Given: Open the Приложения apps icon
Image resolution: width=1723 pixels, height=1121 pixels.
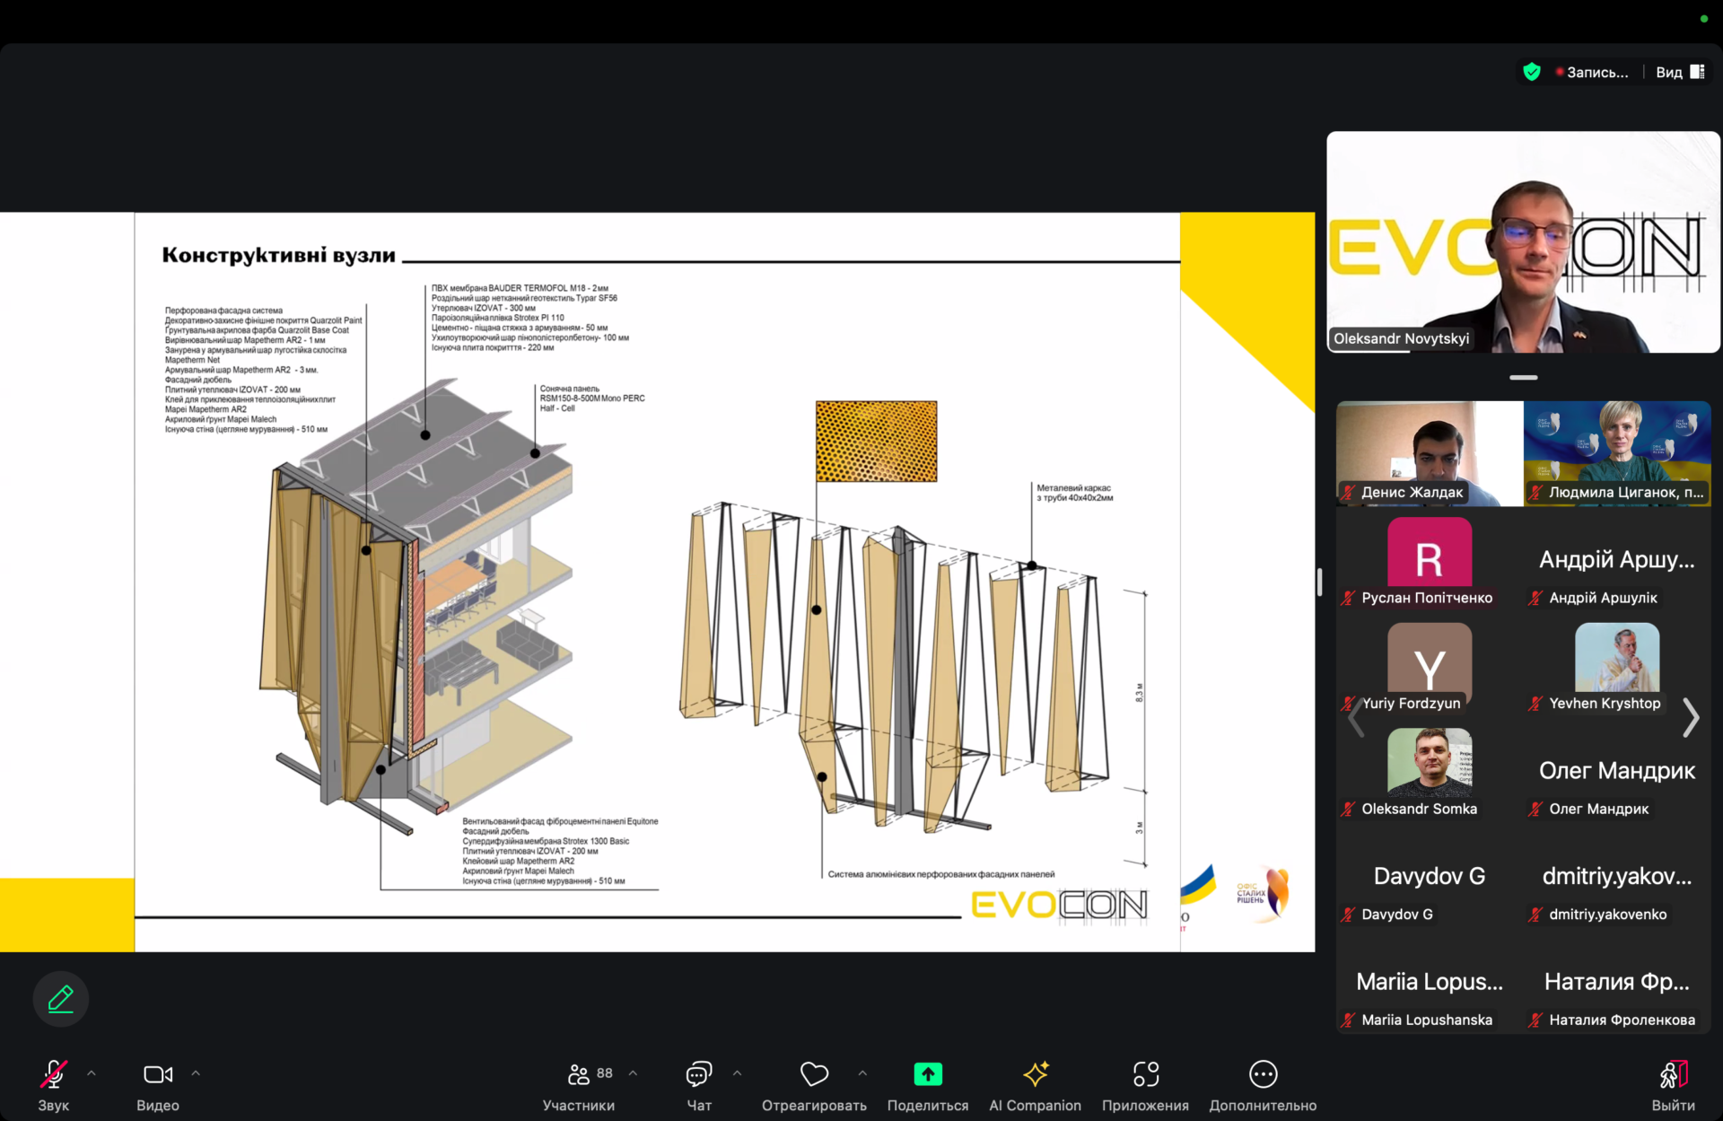Looking at the screenshot, I should pyautogui.click(x=1145, y=1074).
